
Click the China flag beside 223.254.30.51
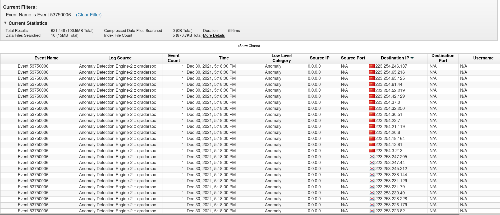coord(372,115)
